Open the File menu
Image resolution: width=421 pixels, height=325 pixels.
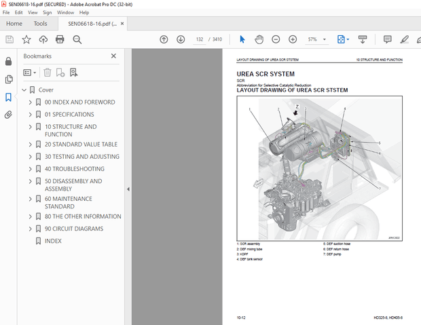coord(6,12)
